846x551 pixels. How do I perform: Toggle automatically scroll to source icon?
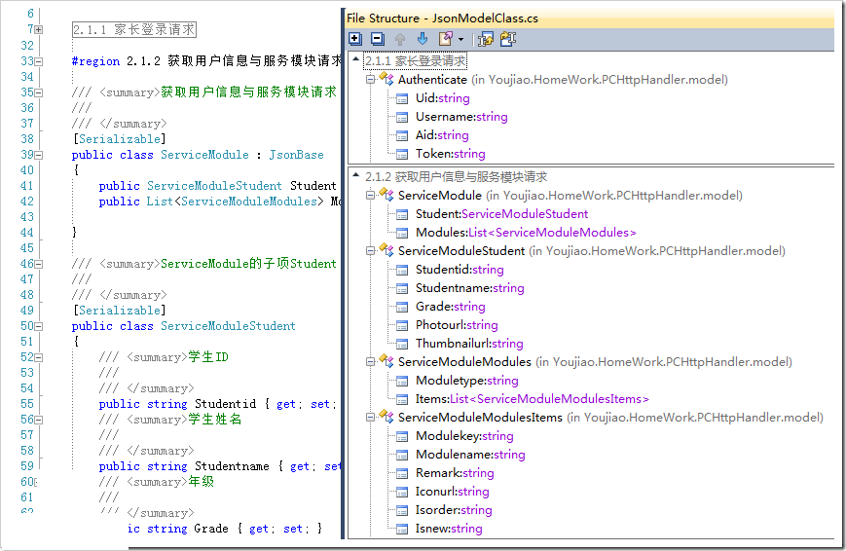pyautogui.click(x=486, y=39)
